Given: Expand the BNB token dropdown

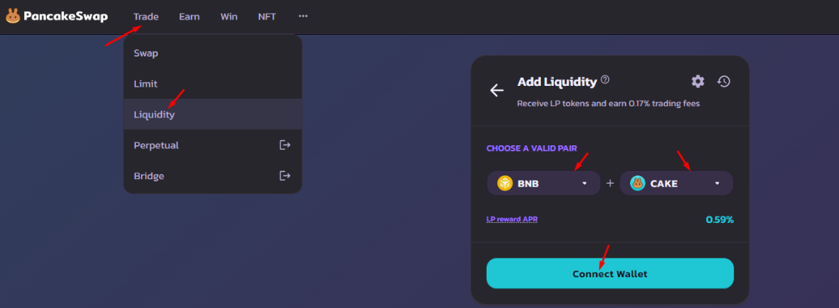Looking at the screenshot, I should pyautogui.click(x=544, y=183).
